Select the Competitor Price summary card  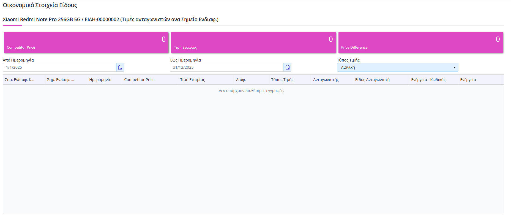point(86,42)
